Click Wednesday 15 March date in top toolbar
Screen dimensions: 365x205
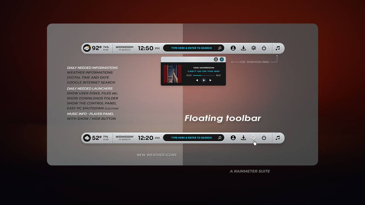[x=125, y=48]
